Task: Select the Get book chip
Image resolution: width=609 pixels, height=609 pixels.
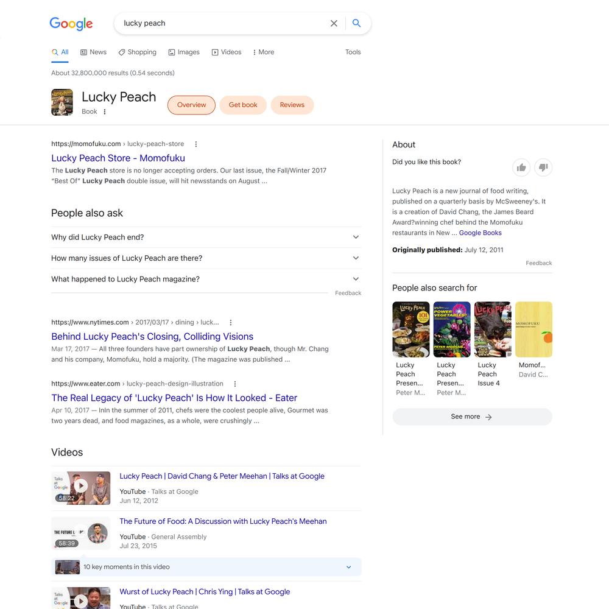Action: click(x=243, y=105)
